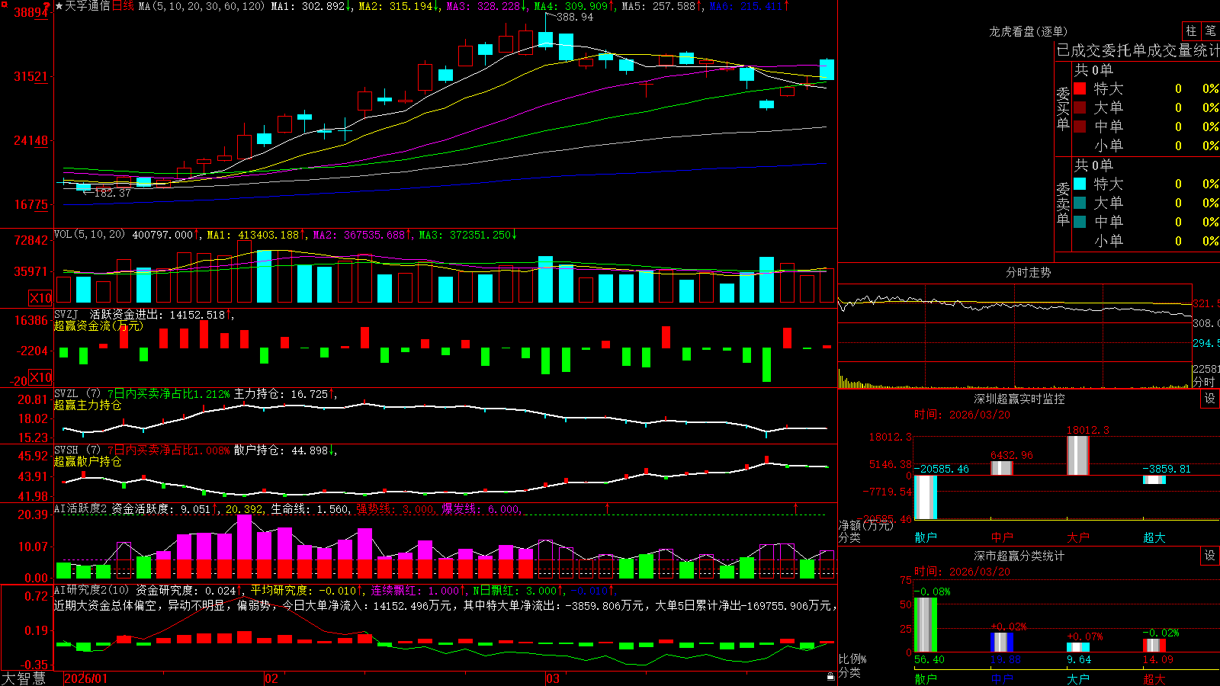Click the lock icon at chart bottom-right corner
The height and width of the screenshot is (686, 1220).
coord(830,676)
